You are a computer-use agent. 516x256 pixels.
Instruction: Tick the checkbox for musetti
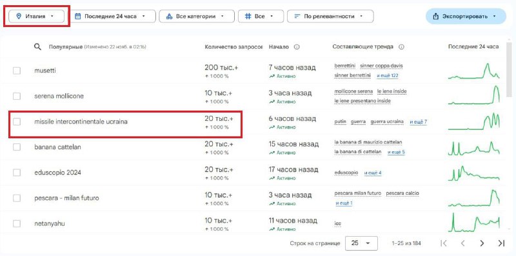pyautogui.click(x=17, y=71)
